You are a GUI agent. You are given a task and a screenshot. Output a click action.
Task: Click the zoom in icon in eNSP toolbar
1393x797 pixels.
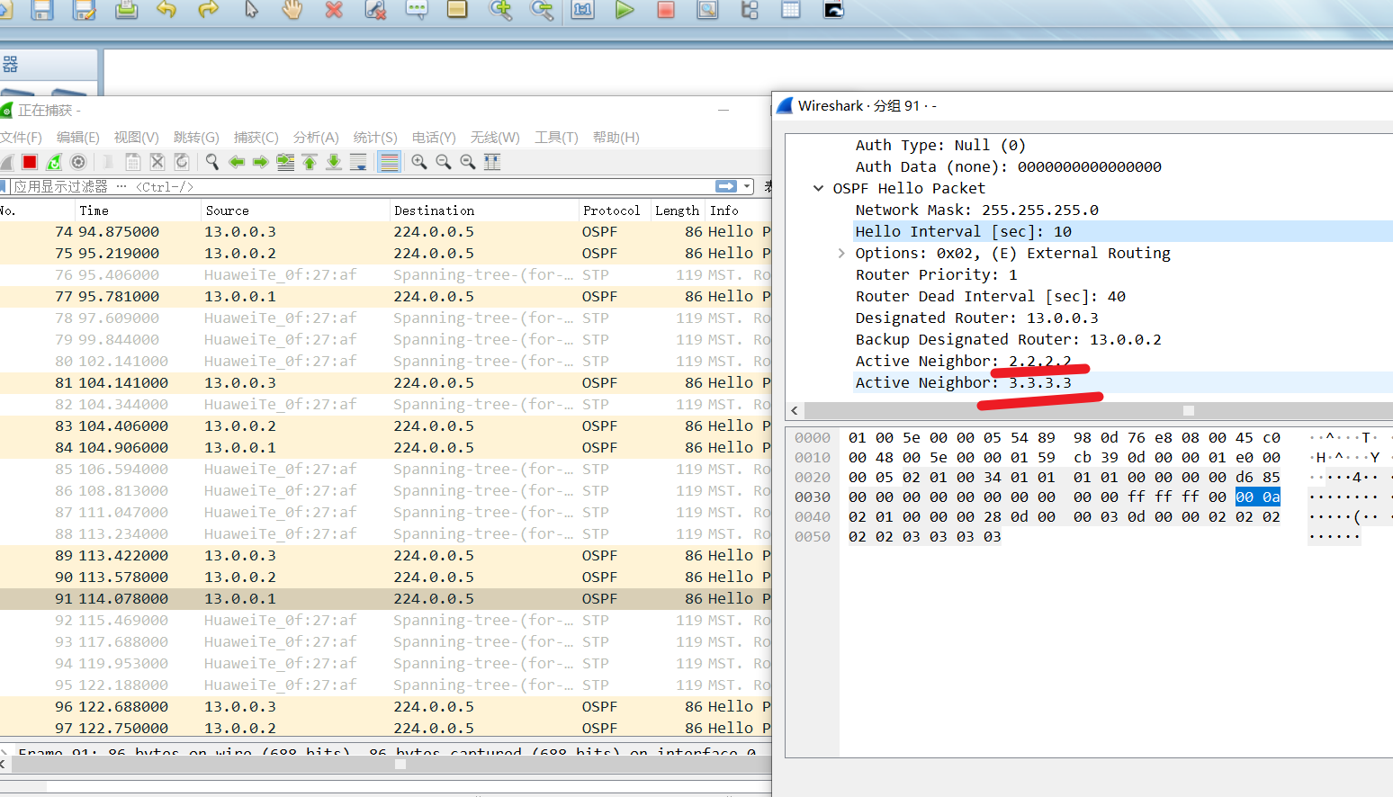tap(500, 10)
